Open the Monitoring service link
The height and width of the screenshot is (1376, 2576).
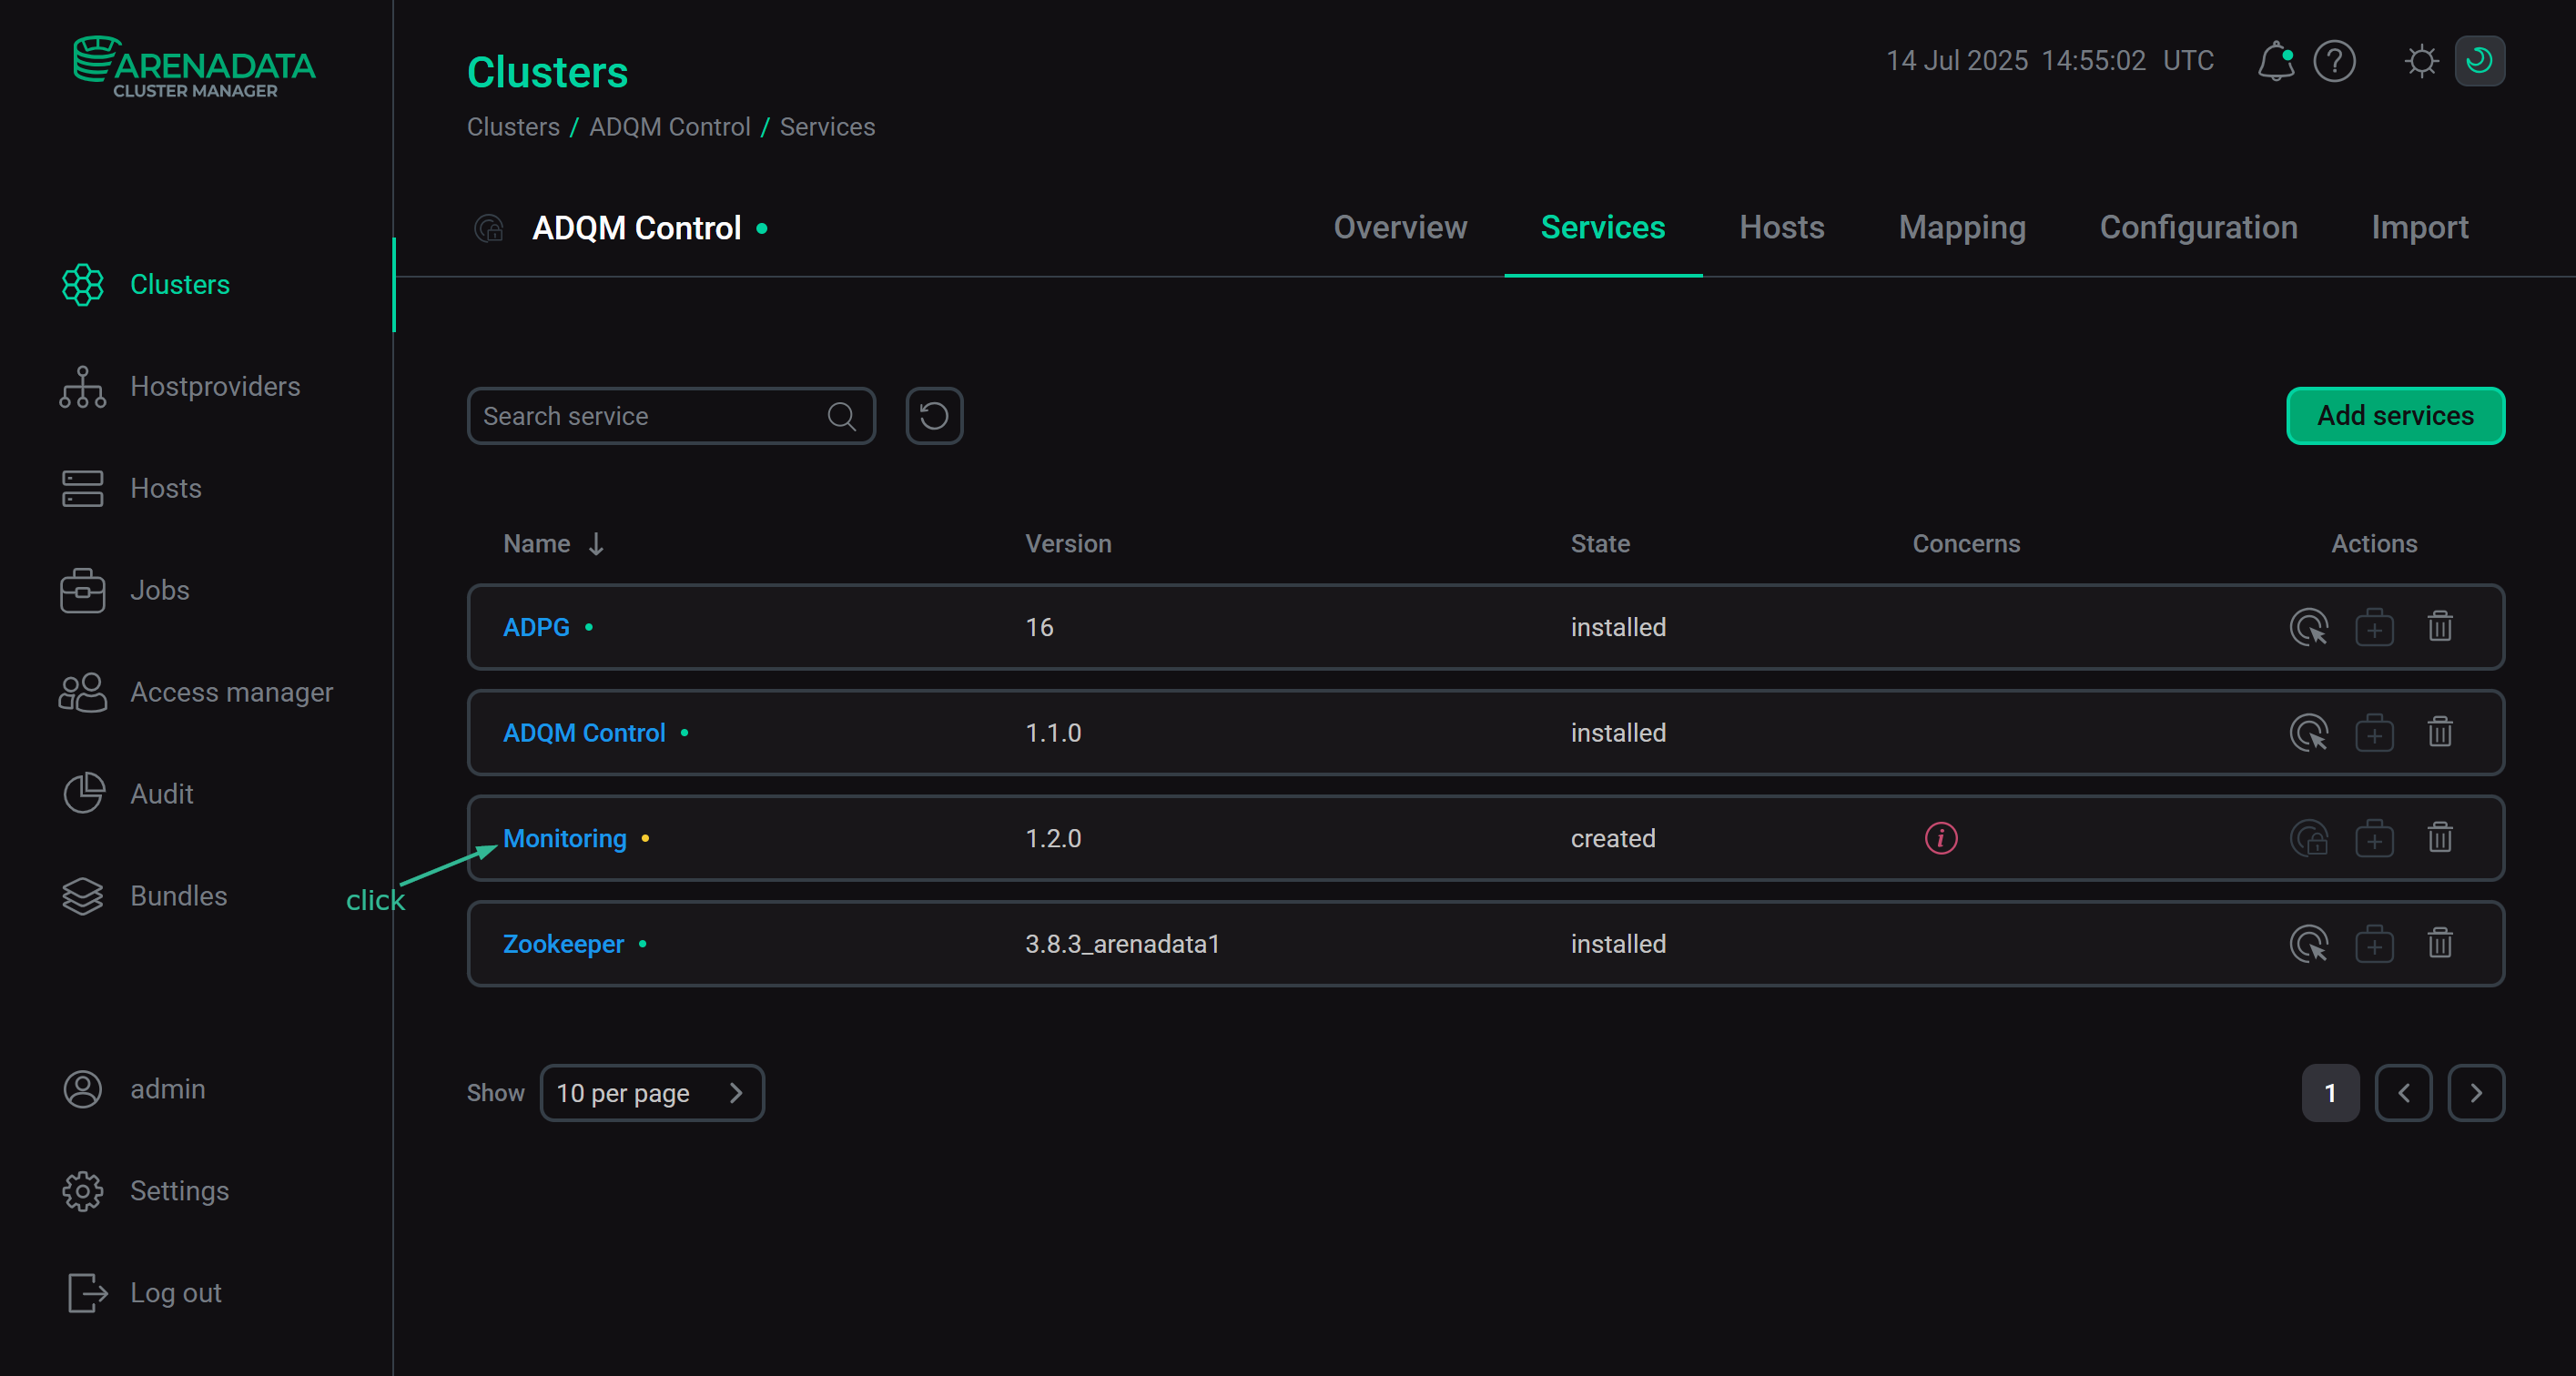[564, 838]
